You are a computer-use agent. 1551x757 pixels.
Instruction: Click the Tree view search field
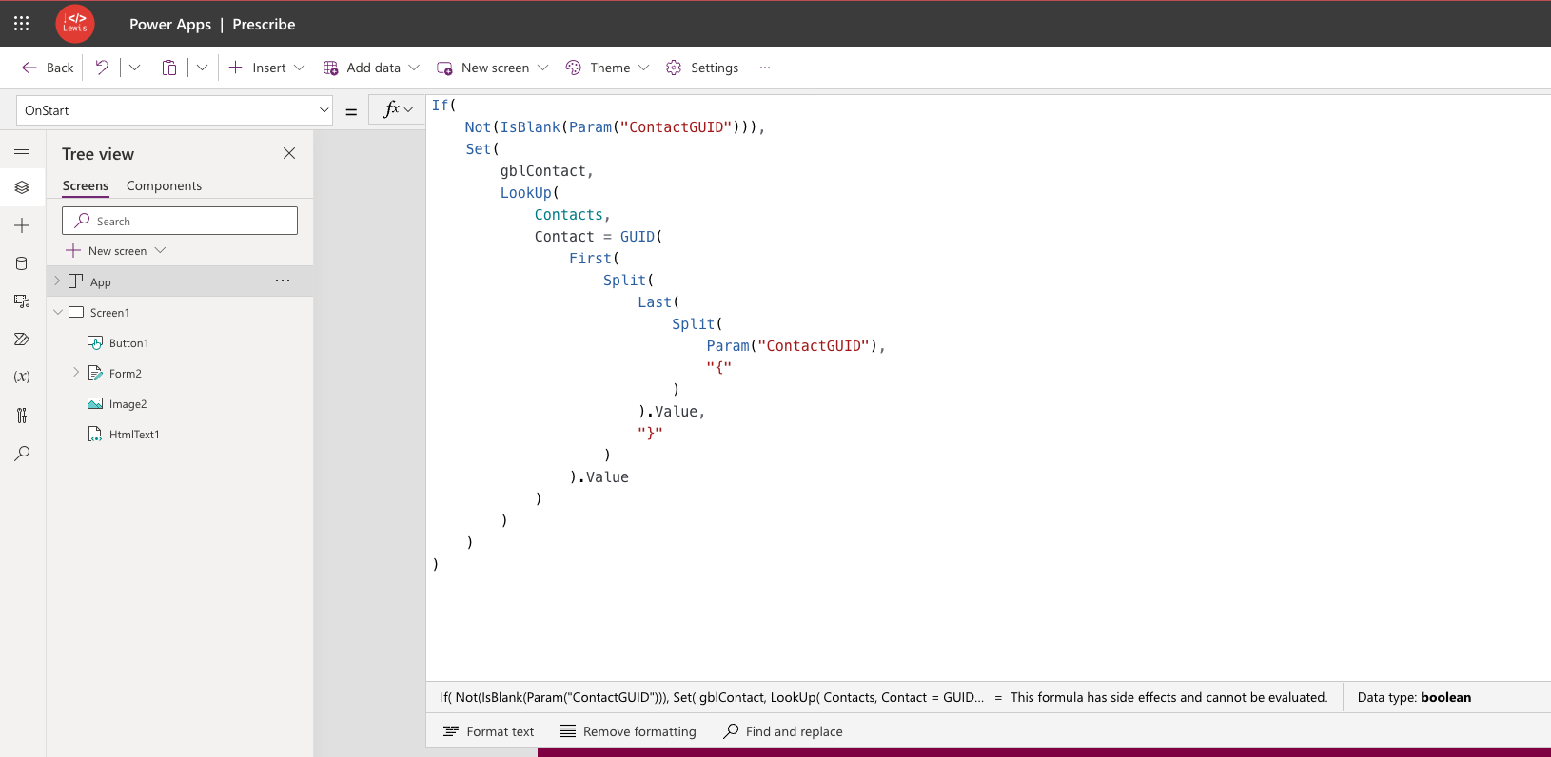[180, 221]
